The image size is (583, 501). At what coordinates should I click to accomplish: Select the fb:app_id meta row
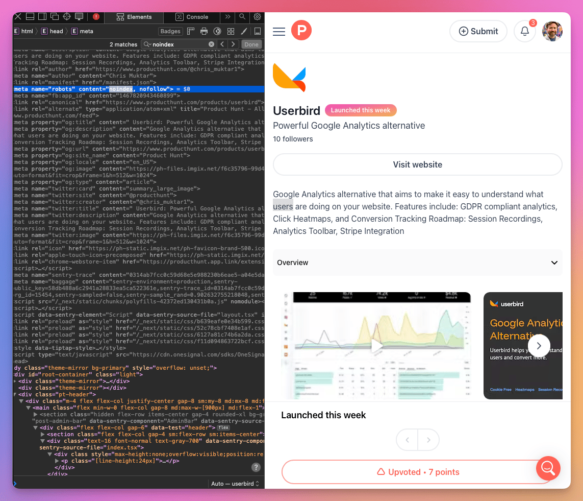[139, 96]
